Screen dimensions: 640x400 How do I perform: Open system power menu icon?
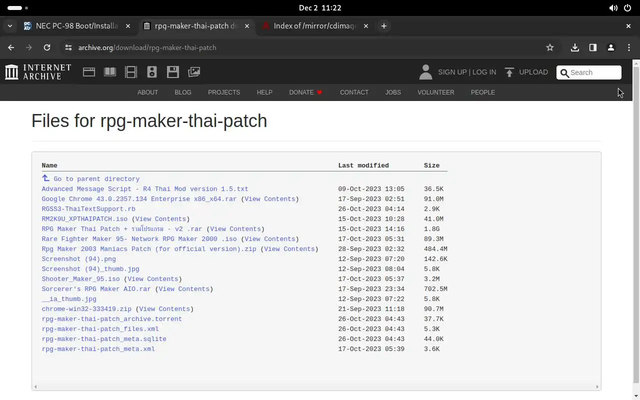coord(627,8)
